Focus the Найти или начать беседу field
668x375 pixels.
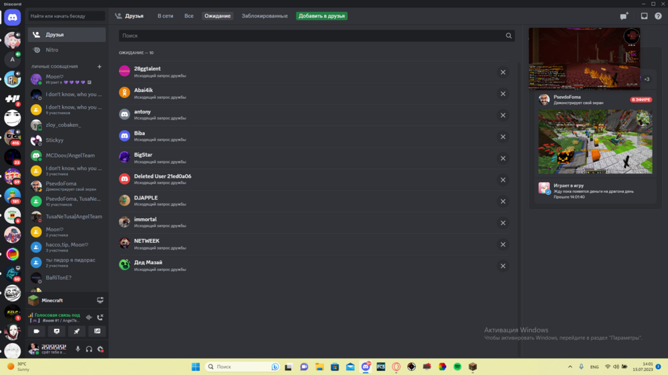66,16
